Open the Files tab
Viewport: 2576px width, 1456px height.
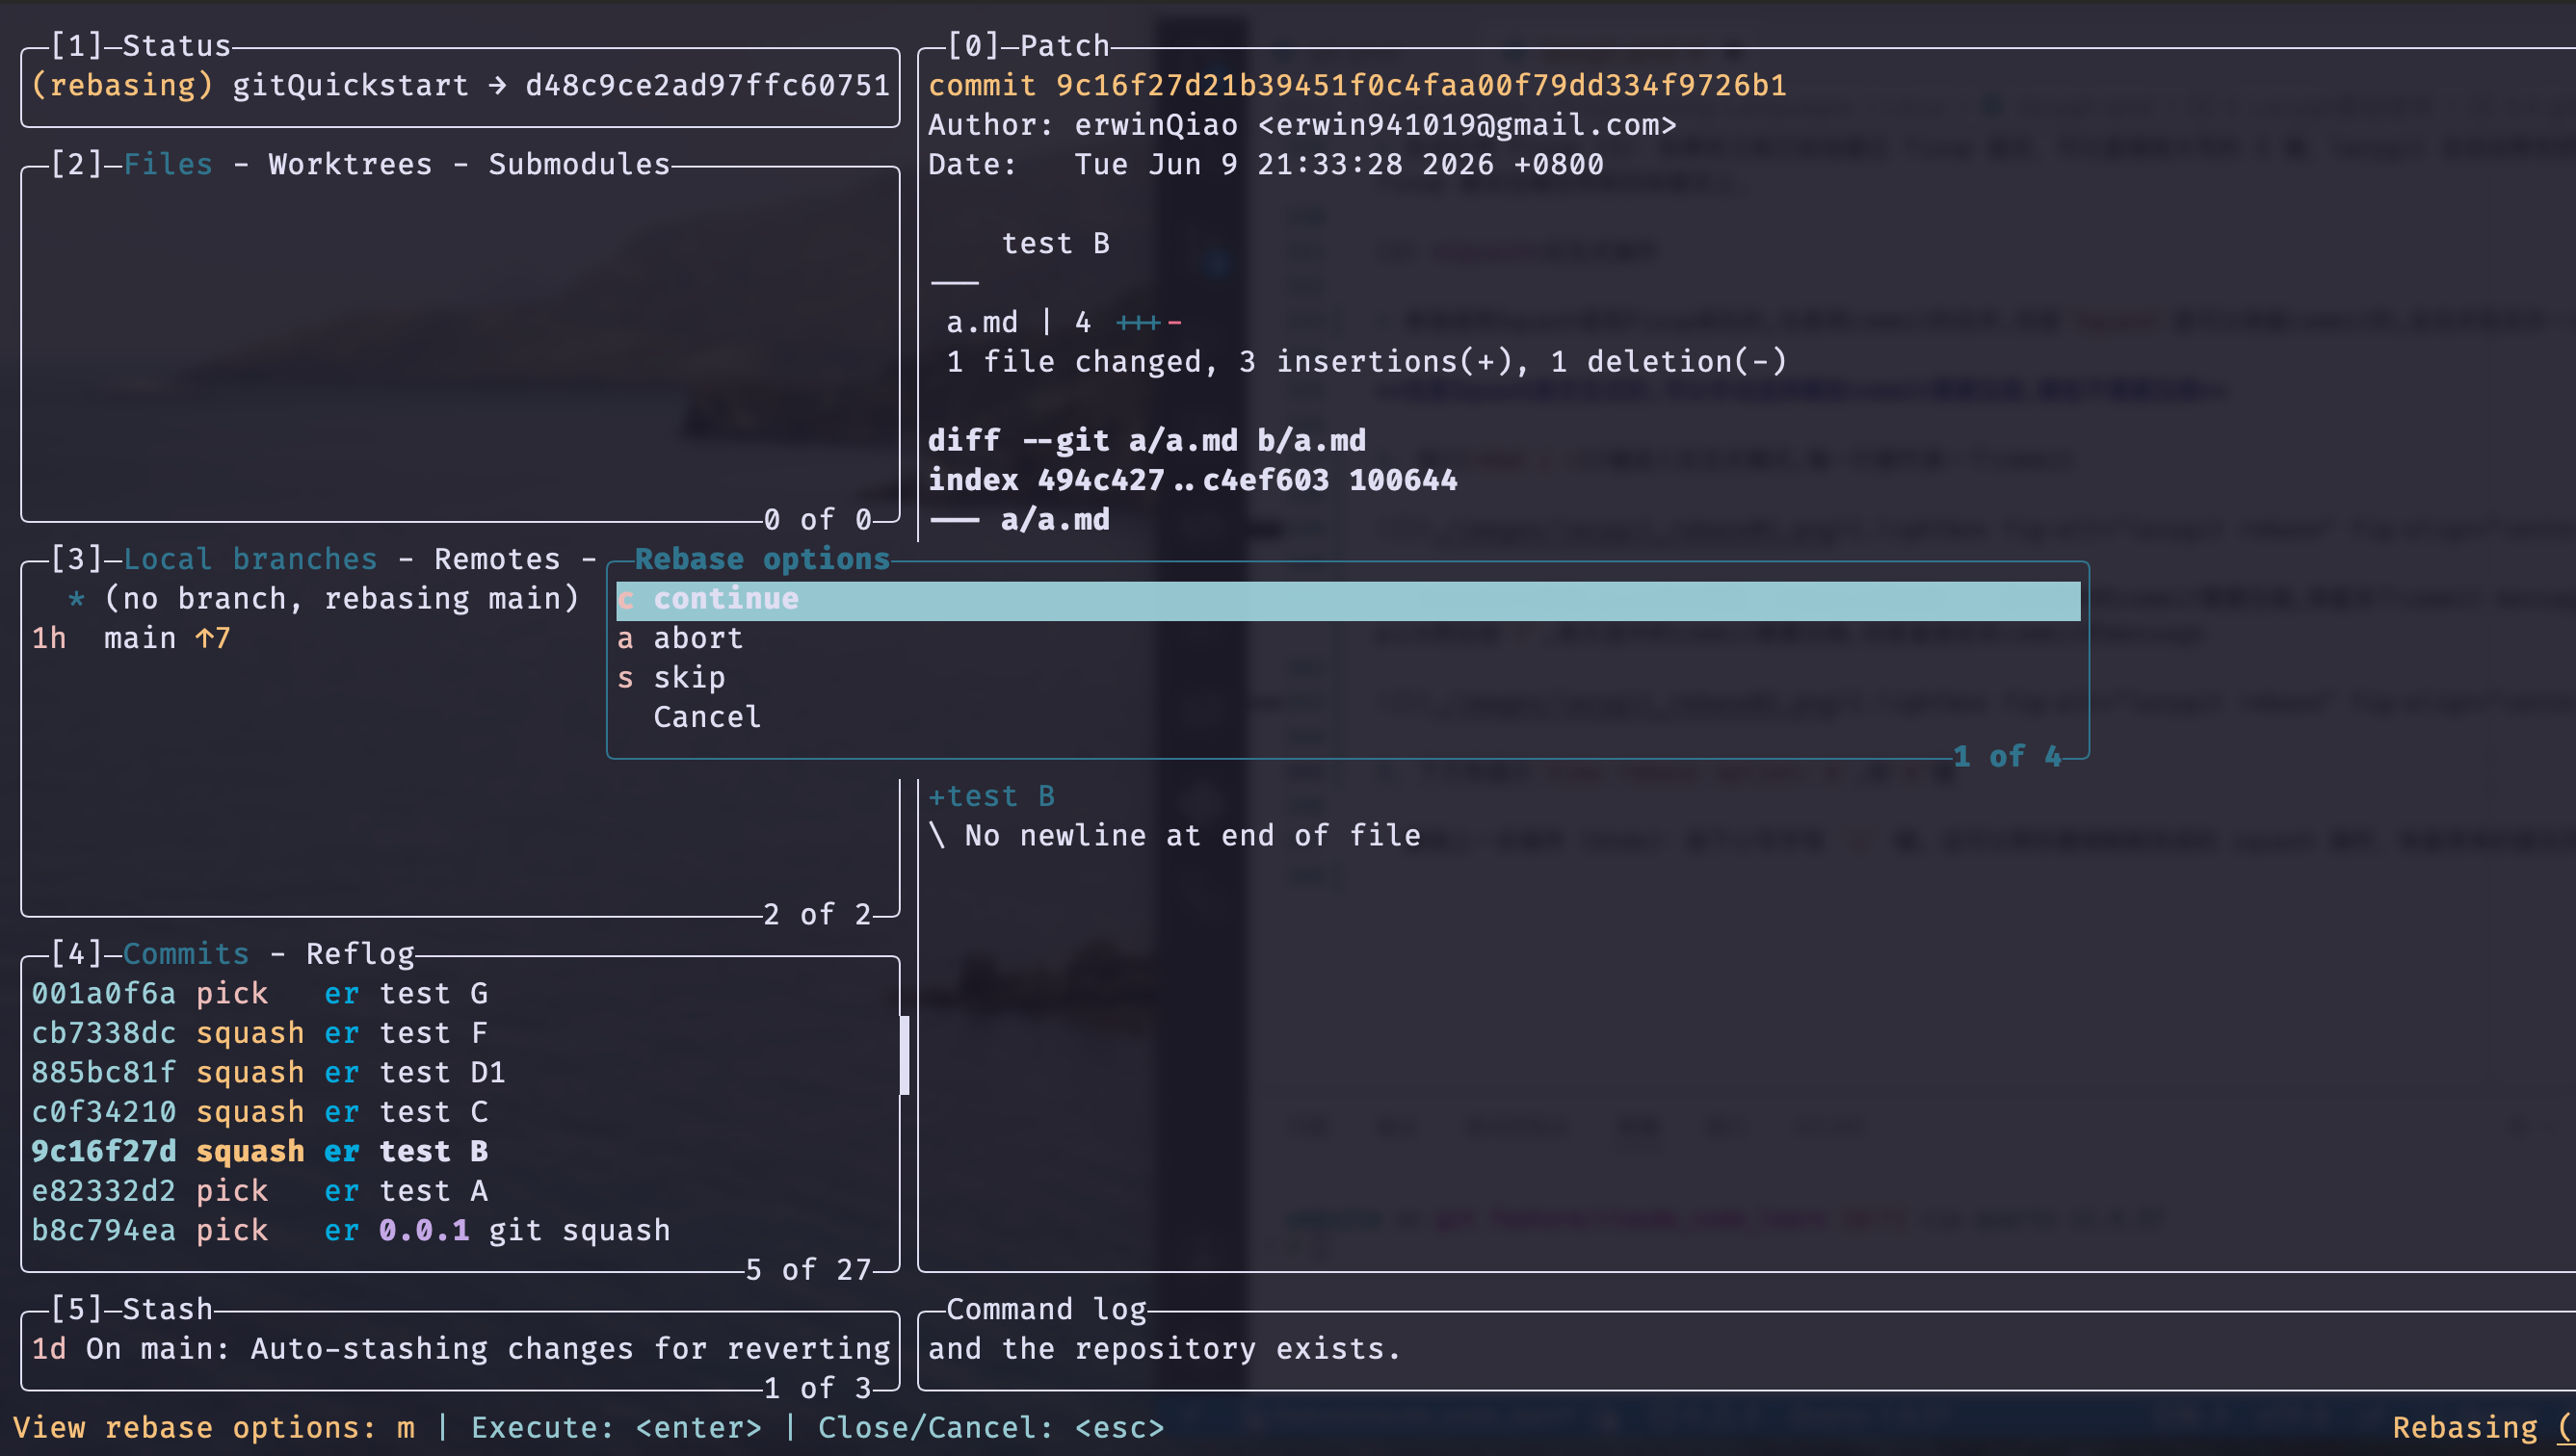tap(168, 164)
